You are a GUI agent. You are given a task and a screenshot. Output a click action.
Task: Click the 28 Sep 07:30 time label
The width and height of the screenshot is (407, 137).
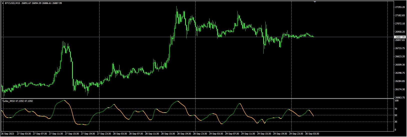[x=136, y=134]
